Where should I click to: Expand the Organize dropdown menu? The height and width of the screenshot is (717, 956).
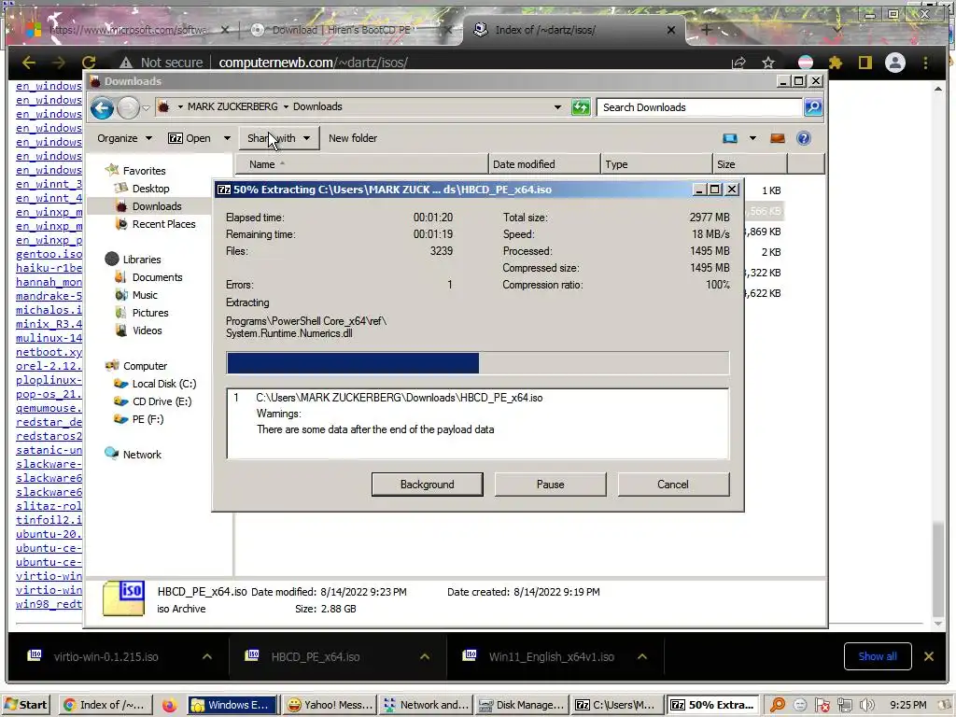[x=125, y=138]
